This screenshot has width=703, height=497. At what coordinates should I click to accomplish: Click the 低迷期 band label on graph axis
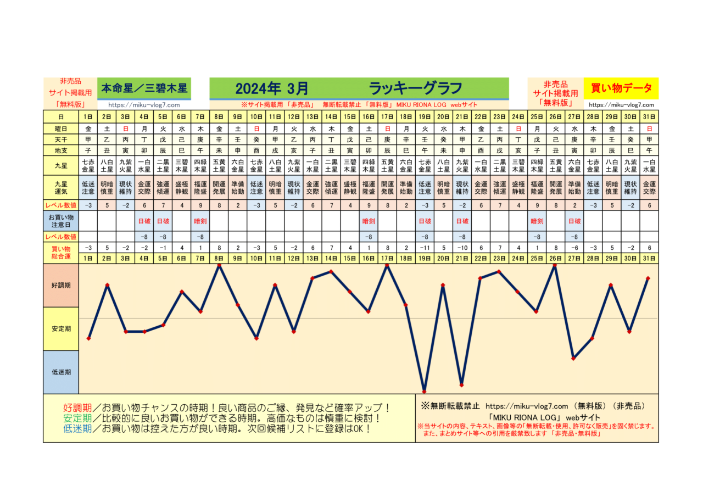click(61, 372)
